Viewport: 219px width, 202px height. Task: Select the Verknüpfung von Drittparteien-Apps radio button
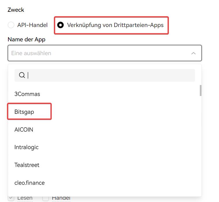(60, 25)
